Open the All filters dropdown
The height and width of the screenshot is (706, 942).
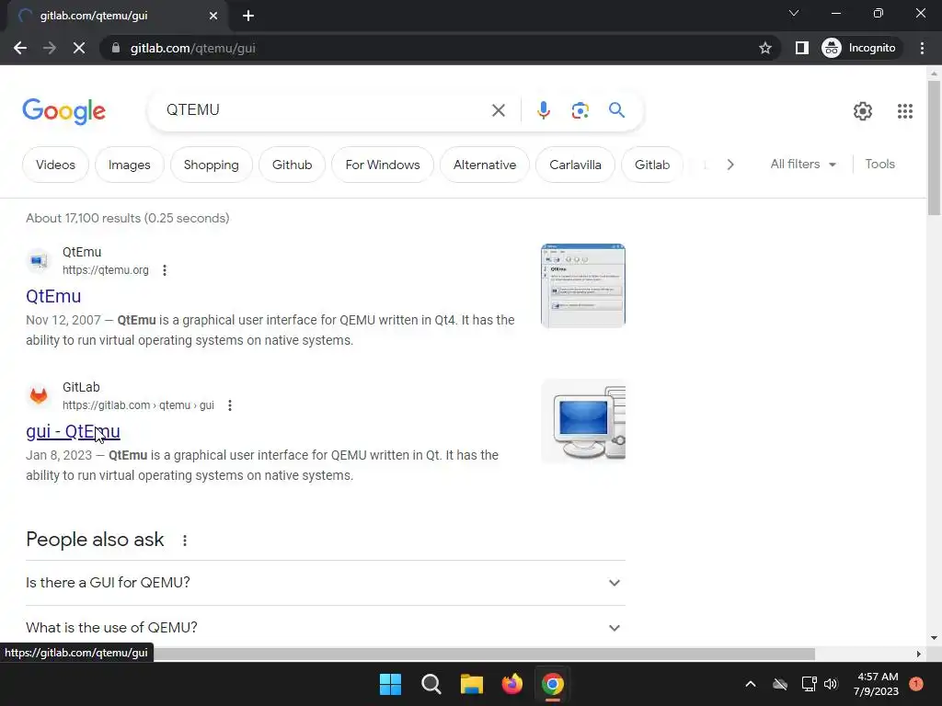click(x=803, y=164)
